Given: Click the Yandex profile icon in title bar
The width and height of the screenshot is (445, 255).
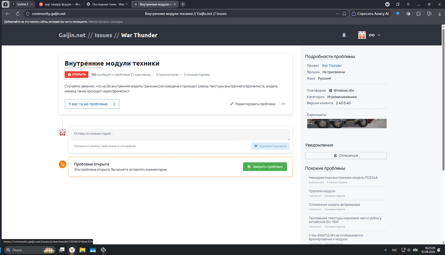Looking at the screenshot, I should [388, 4].
